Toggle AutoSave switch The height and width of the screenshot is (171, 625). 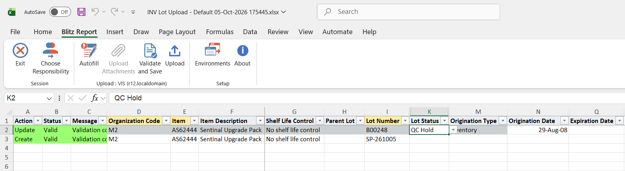coord(60,12)
